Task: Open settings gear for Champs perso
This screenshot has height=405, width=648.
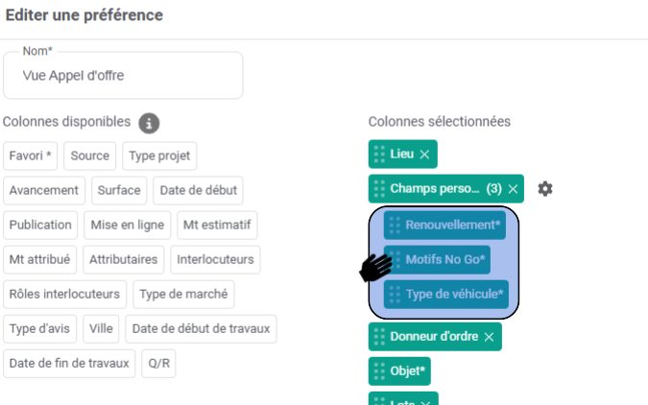Action: 545,189
